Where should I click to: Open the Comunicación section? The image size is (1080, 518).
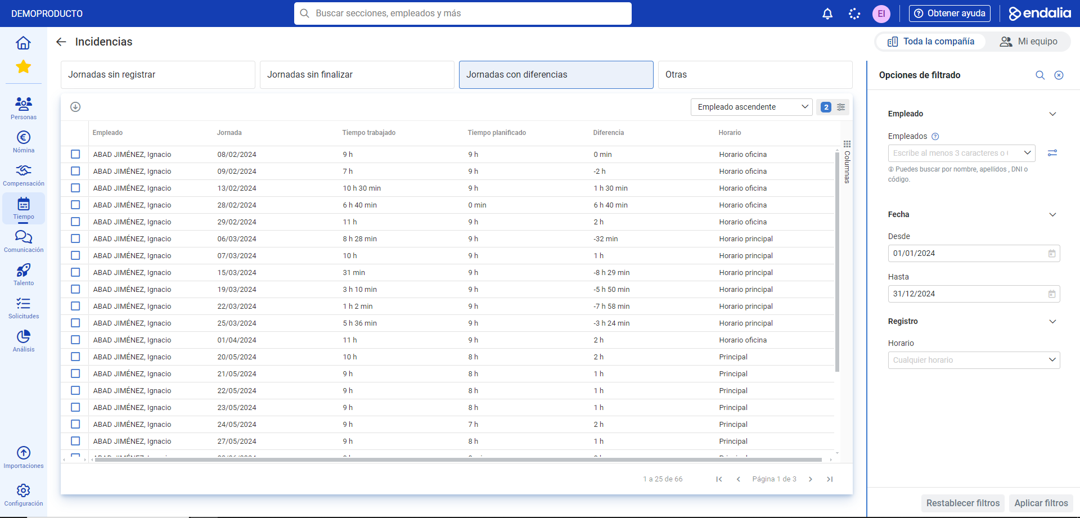click(24, 241)
